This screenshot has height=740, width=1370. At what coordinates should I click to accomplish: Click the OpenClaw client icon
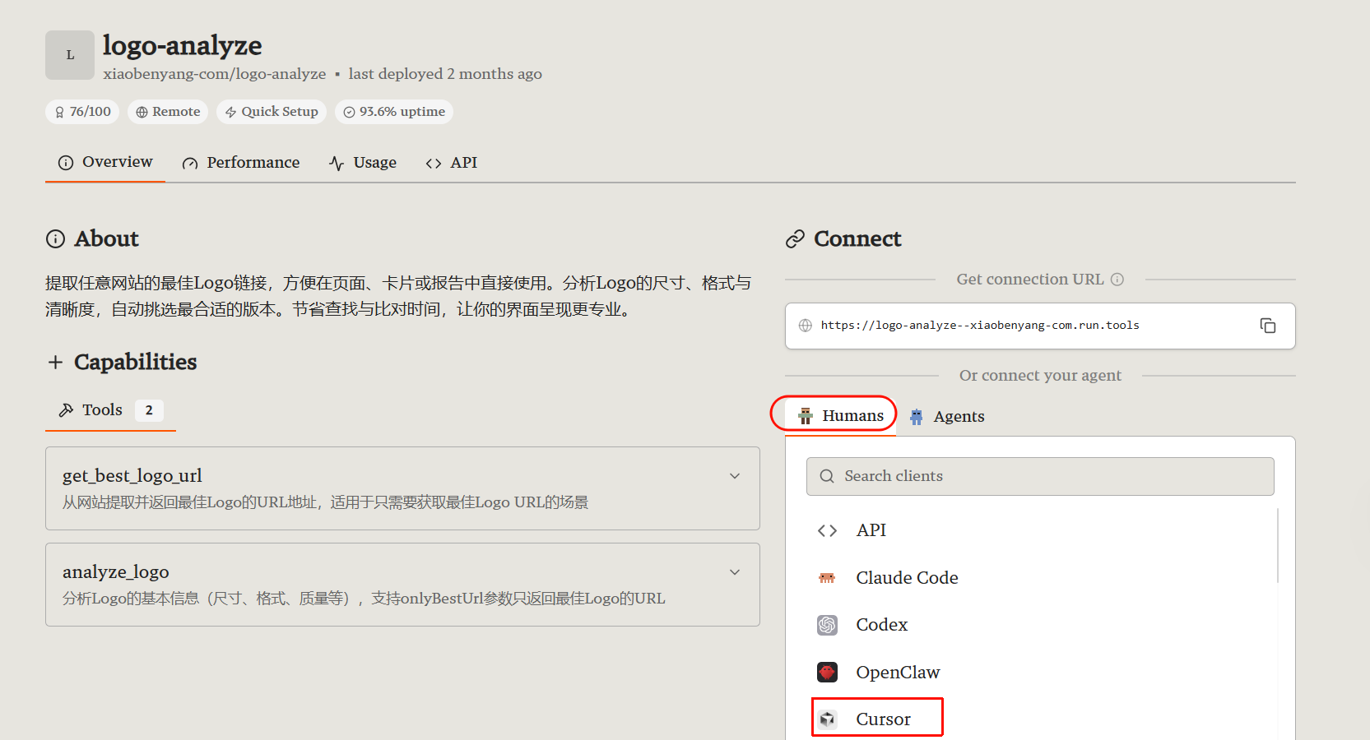tap(827, 673)
